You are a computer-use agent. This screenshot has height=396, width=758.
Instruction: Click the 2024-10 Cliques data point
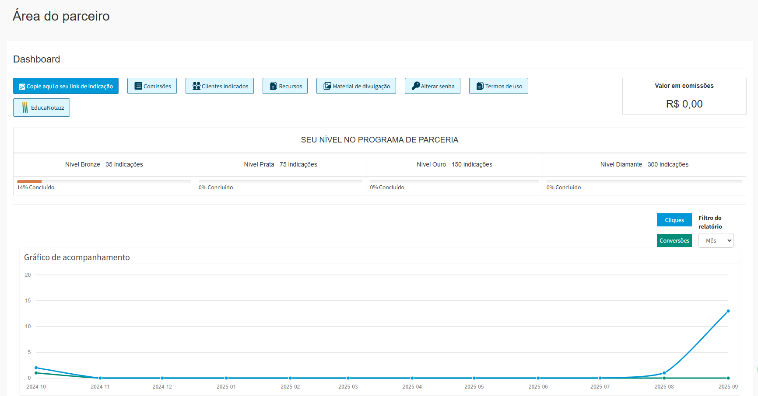tap(36, 368)
